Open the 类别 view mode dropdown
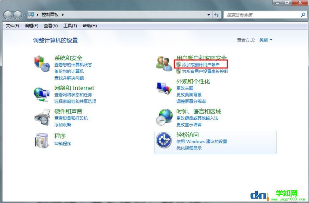Viewport: 309px width, 203px height. pyautogui.click(x=266, y=40)
